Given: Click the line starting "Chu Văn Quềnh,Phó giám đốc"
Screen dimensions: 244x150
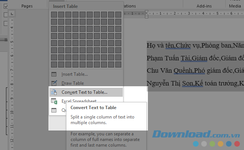Looking at the screenshot, I should (x=195, y=70).
